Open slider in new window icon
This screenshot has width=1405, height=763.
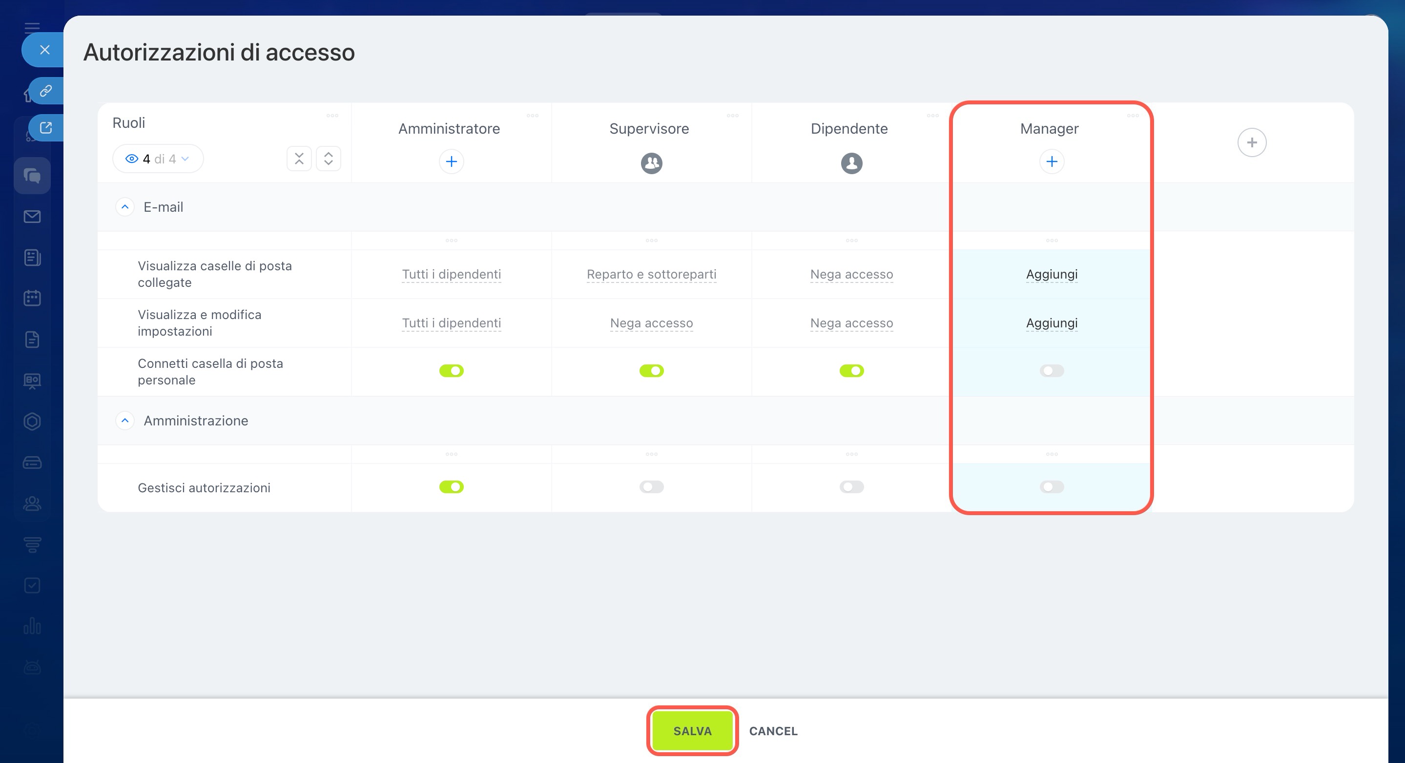tap(46, 127)
